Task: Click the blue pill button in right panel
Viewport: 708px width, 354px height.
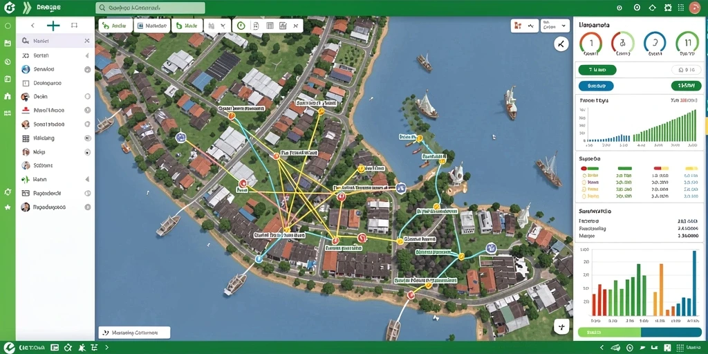Action: click(x=596, y=85)
